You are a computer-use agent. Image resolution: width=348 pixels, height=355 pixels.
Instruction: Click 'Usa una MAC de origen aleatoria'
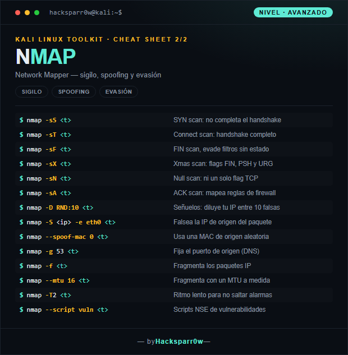[x=221, y=237]
